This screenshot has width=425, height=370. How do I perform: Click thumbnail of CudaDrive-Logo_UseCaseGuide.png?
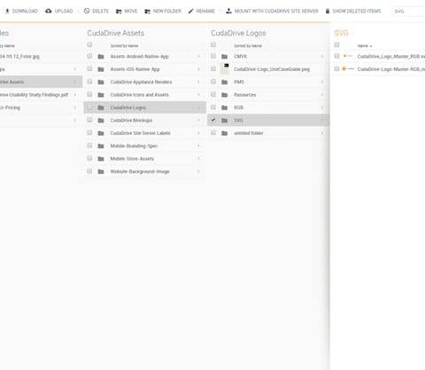coord(225,68)
